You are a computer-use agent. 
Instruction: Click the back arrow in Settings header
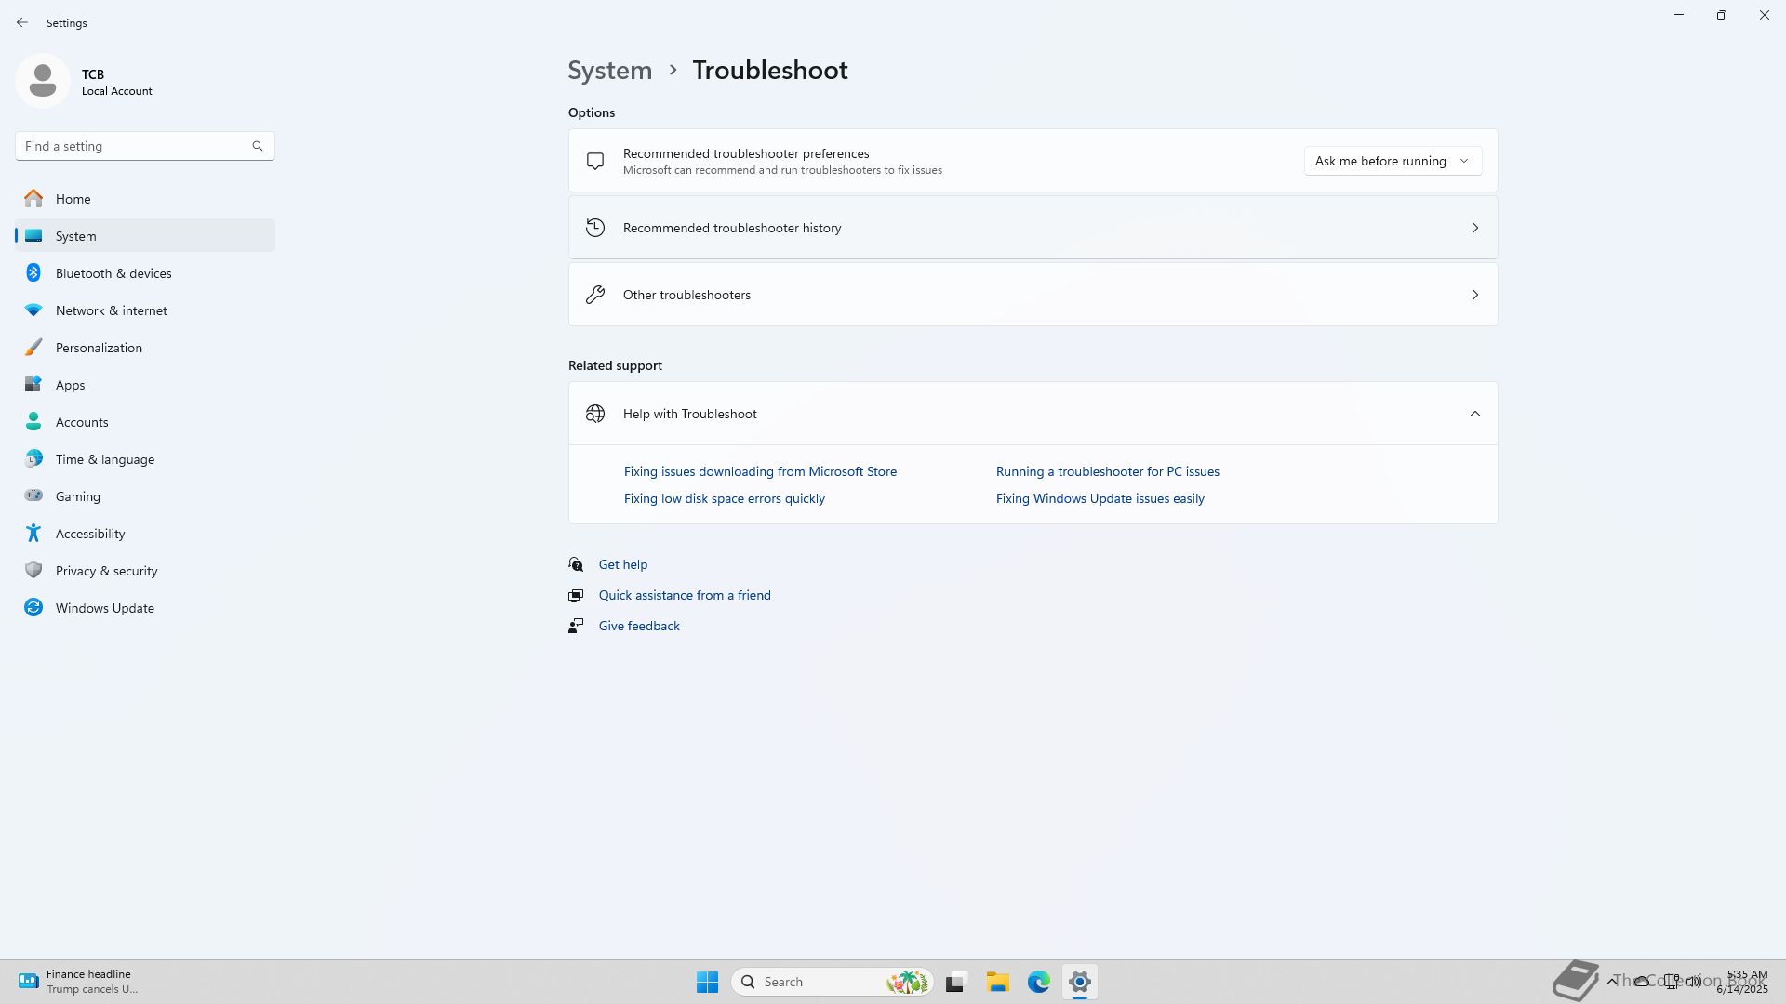pyautogui.click(x=22, y=22)
